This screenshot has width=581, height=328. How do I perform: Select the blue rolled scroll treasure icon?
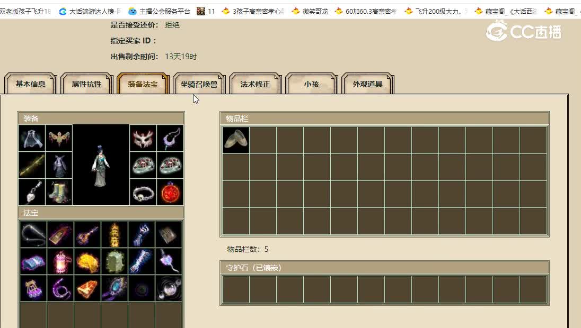click(x=33, y=261)
